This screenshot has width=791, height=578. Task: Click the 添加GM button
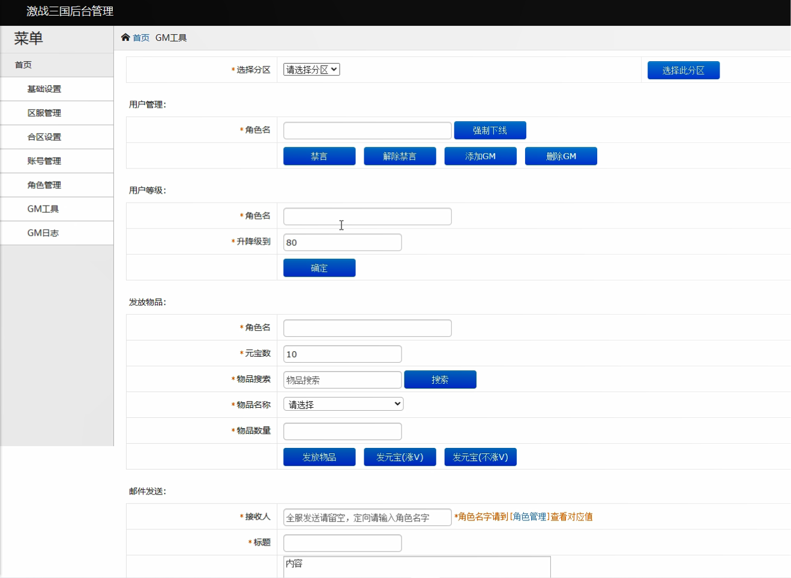(x=480, y=156)
